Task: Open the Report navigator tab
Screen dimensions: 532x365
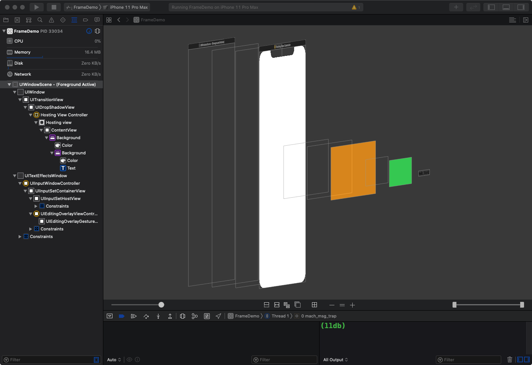Action: (x=97, y=20)
